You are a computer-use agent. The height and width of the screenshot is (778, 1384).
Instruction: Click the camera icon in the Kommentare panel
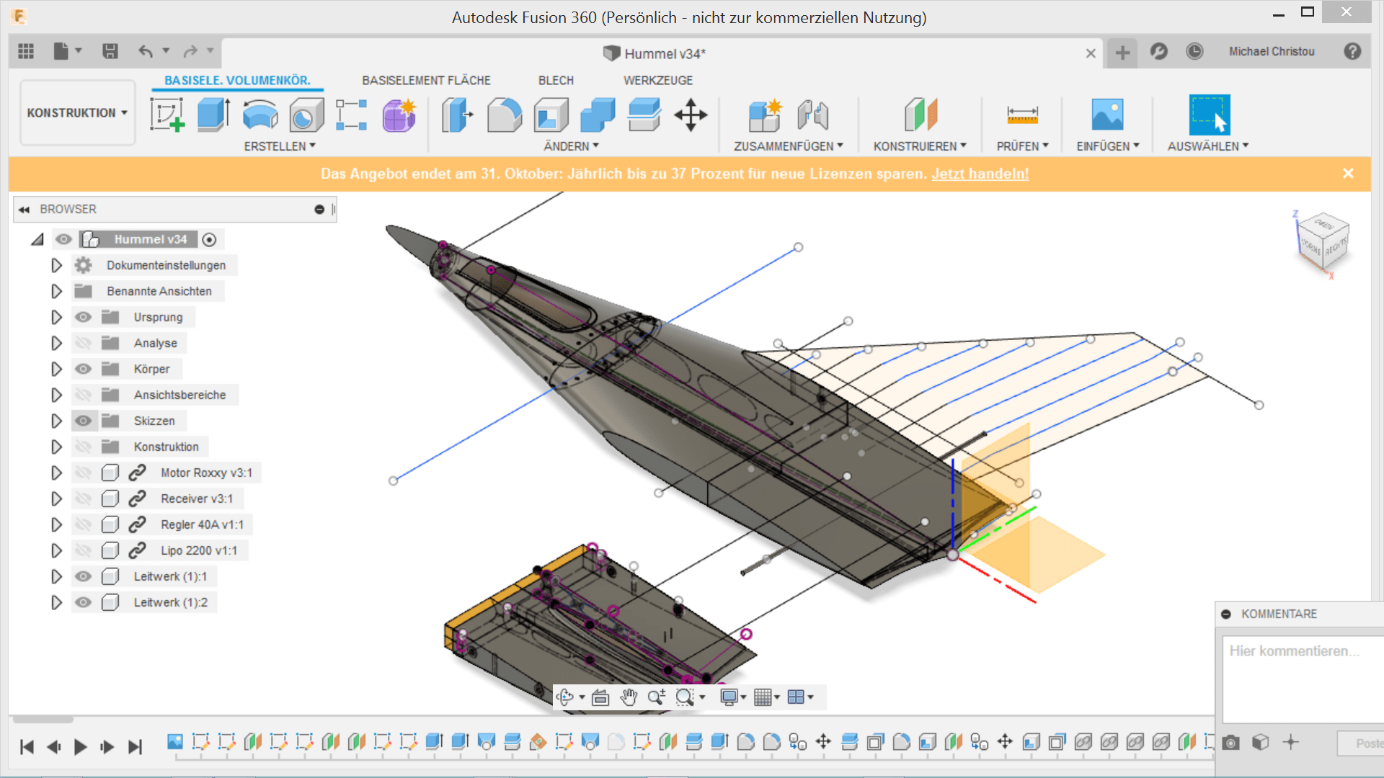click(1230, 742)
